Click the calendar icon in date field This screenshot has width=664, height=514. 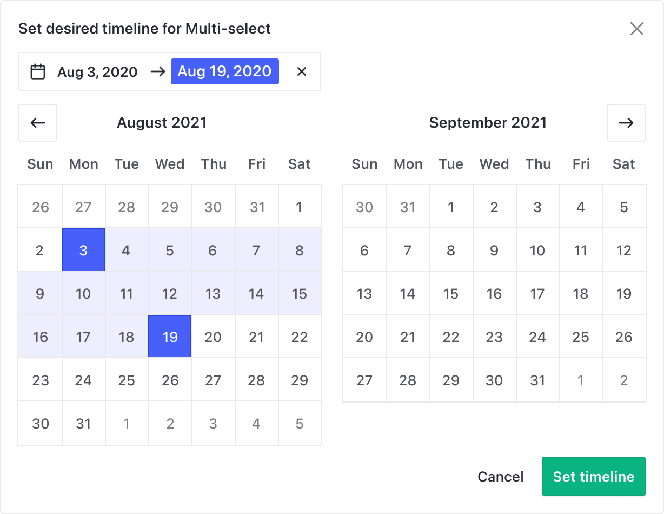[x=38, y=71]
